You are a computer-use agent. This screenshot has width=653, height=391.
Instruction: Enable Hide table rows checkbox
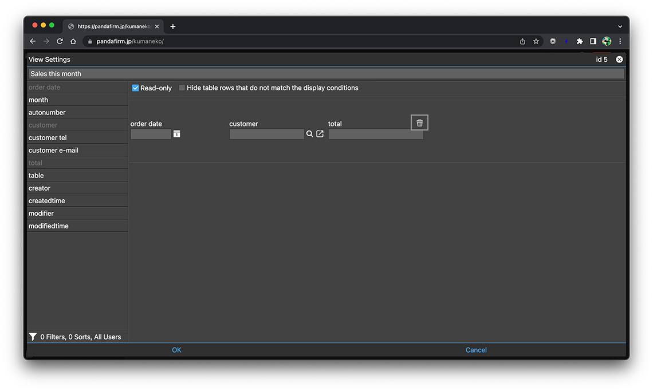[x=182, y=88]
